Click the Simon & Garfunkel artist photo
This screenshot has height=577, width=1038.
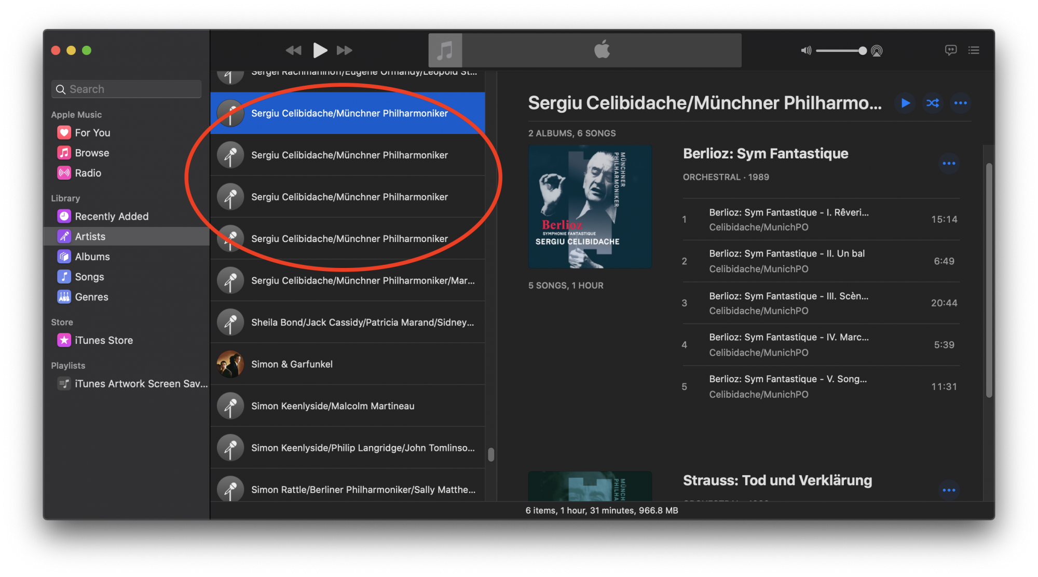pyautogui.click(x=230, y=364)
